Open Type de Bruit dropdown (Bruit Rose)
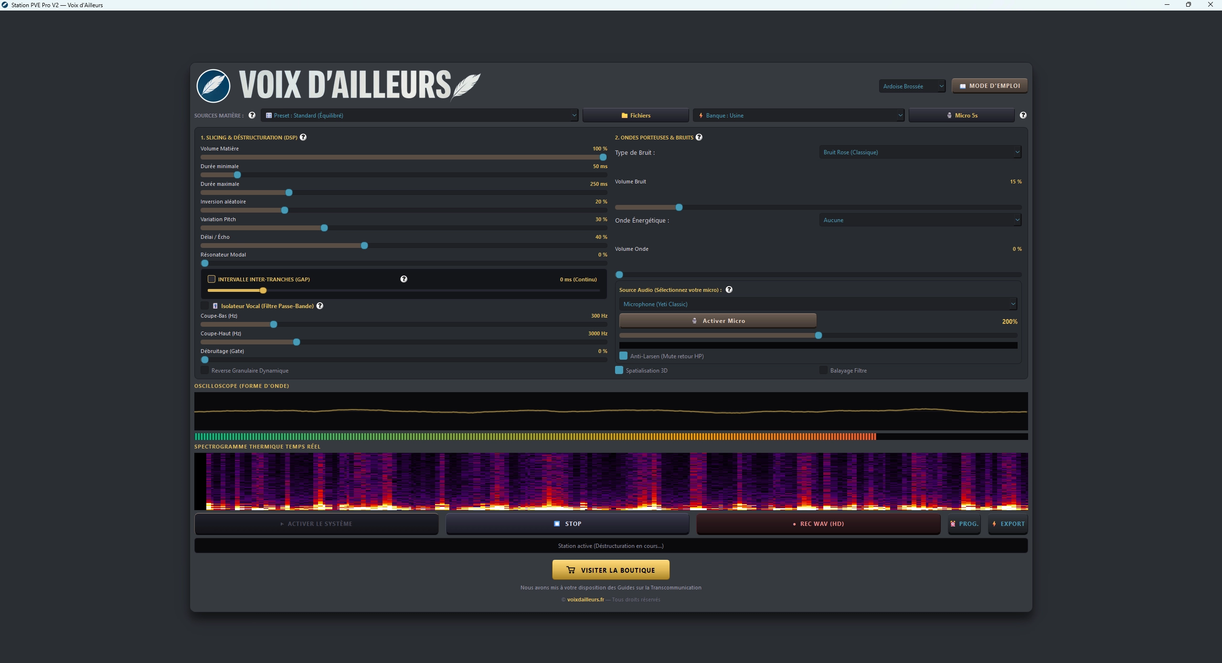Image resolution: width=1222 pixels, height=663 pixels. click(x=920, y=152)
